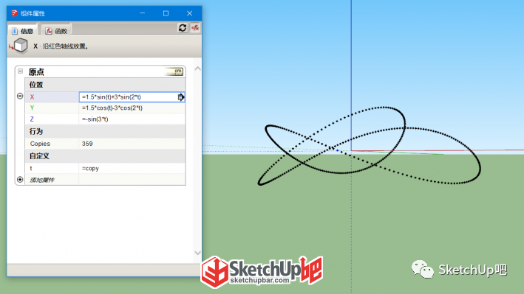Image resolution: width=524 pixels, height=294 pixels.
Task: Click the SketchUp icon in the title bar
Action: coord(14,13)
